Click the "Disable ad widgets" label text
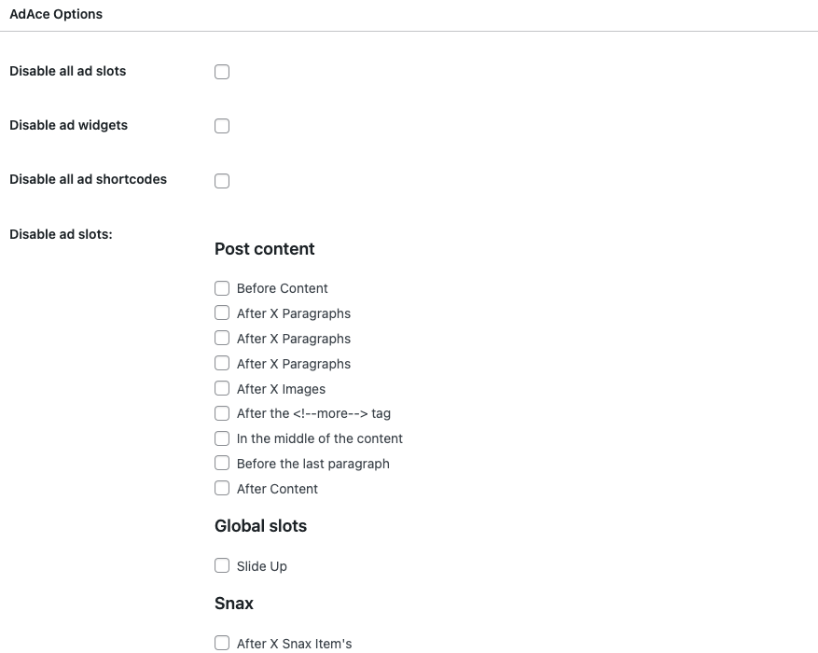The height and width of the screenshot is (653, 818). (x=68, y=125)
